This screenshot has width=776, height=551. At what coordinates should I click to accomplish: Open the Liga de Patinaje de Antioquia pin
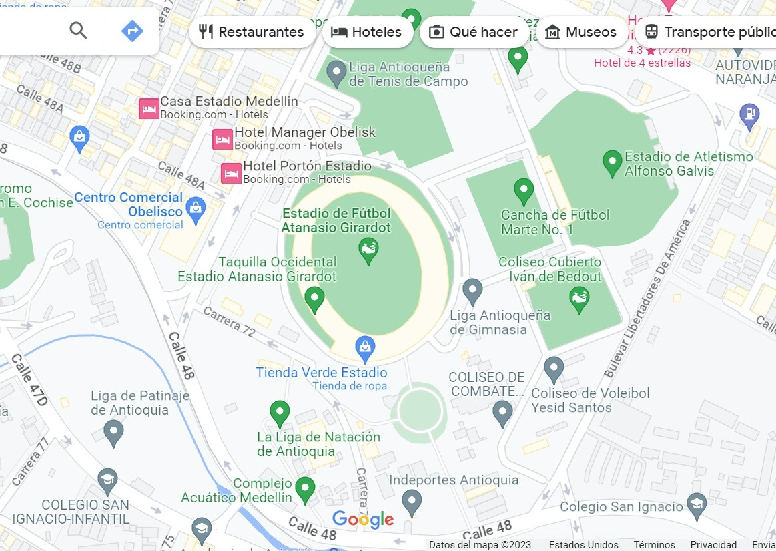113,434
